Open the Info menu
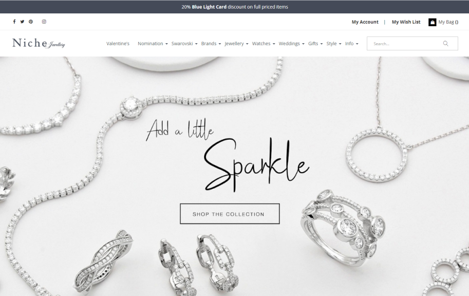 point(351,44)
